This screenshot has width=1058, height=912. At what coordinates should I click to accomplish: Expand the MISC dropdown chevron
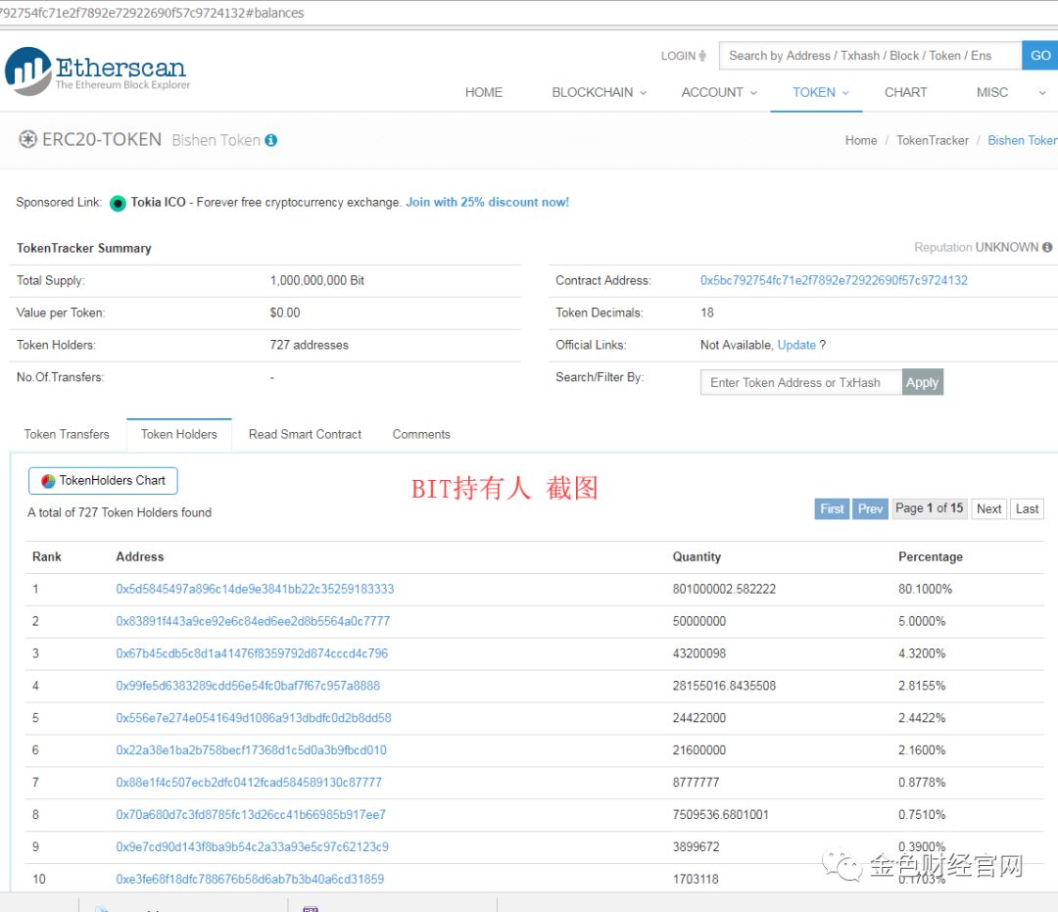pos(1042,92)
